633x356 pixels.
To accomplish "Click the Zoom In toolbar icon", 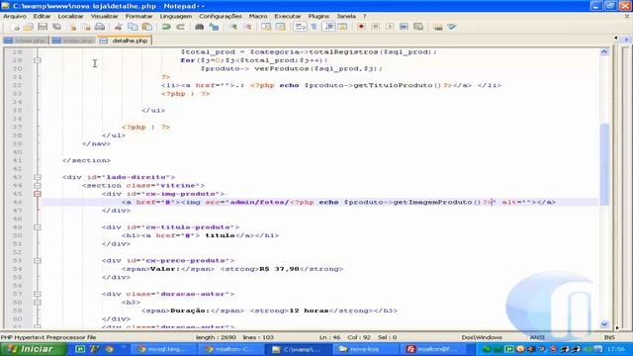I will [x=233, y=27].
